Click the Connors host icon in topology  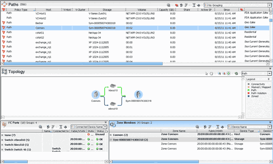point(96,94)
